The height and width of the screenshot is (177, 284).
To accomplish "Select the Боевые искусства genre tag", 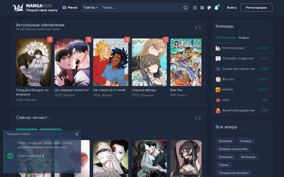I will (233, 149).
